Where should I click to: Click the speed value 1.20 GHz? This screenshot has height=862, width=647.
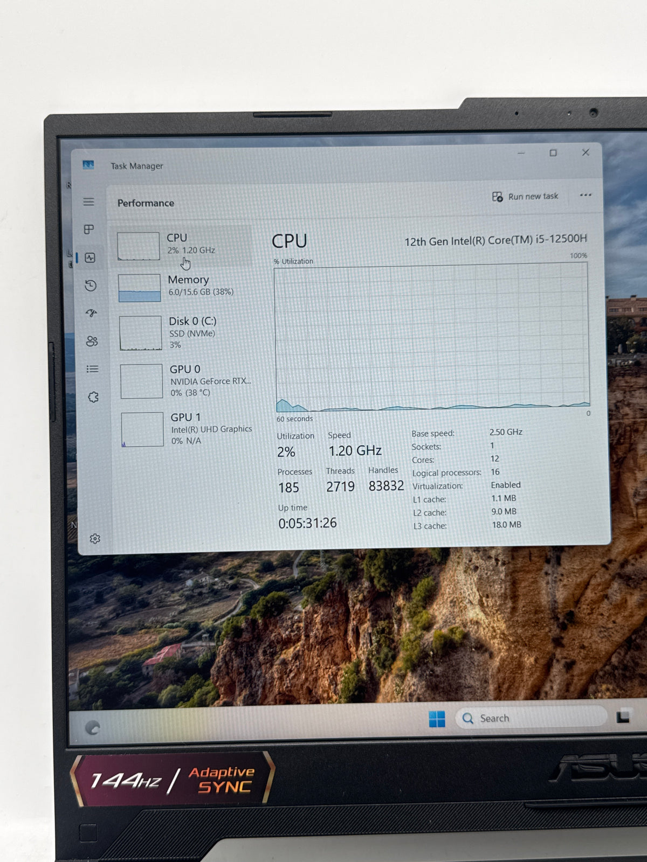(355, 450)
